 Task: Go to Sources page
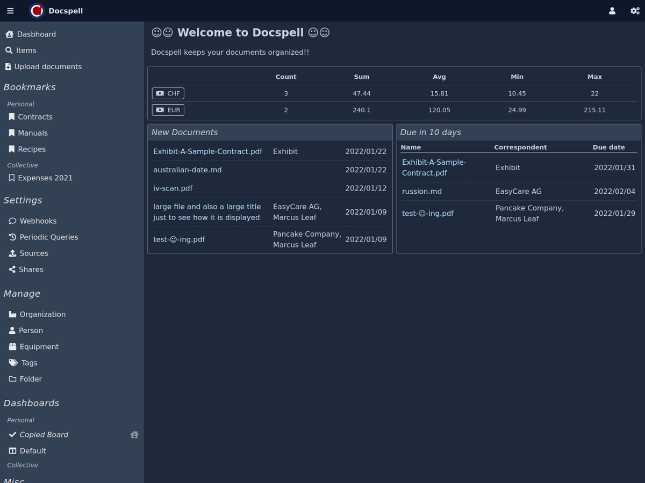click(x=33, y=253)
